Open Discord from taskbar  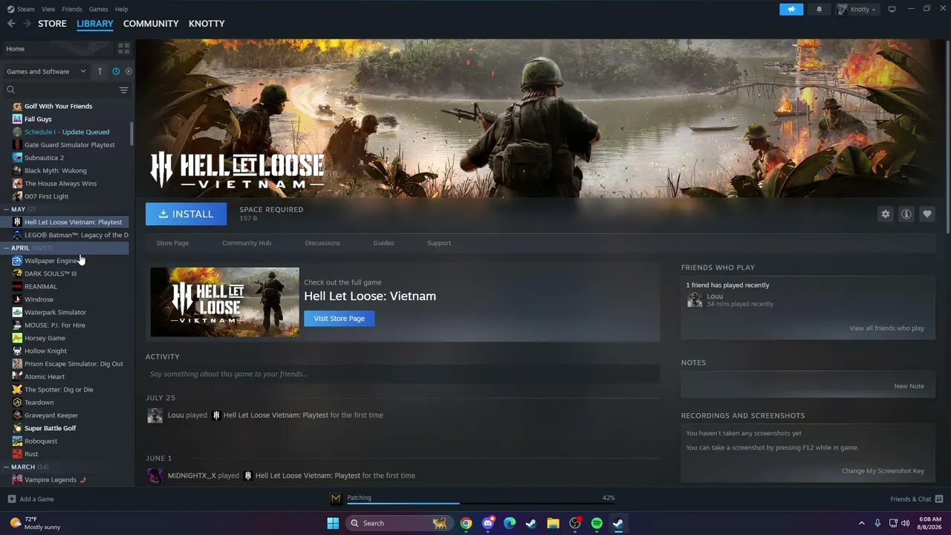pyautogui.click(x=487, y=523)
